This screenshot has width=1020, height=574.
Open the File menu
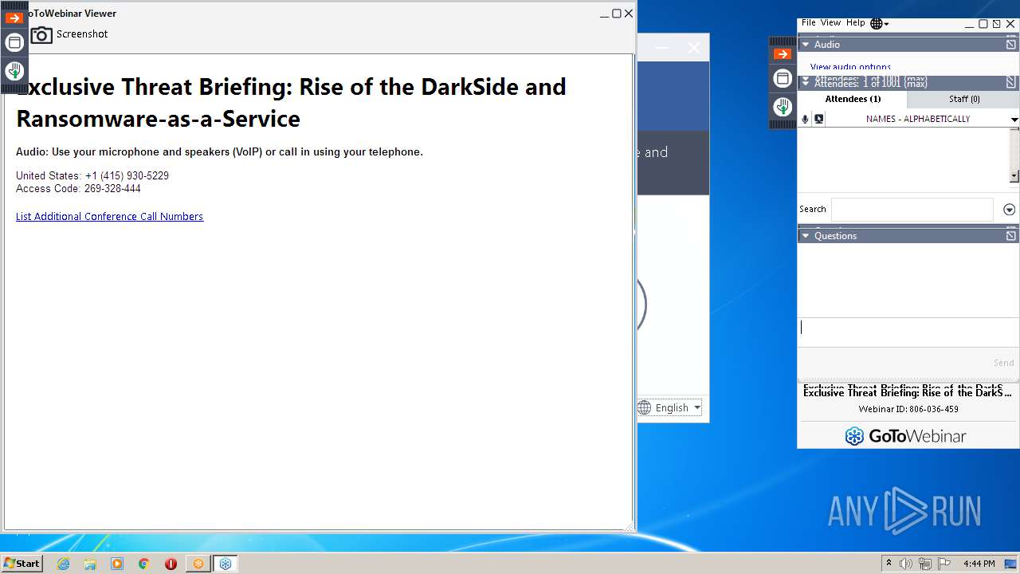[x=808, y=23]
